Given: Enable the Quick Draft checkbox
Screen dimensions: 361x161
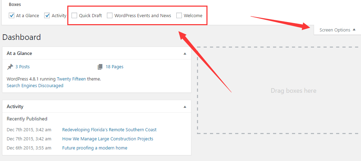Looking at the screenshot, I should coord(74,15).
